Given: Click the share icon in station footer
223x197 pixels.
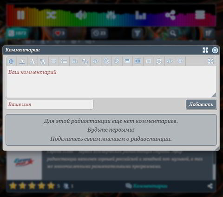Looking at the screenshot, I should point(210,186).
